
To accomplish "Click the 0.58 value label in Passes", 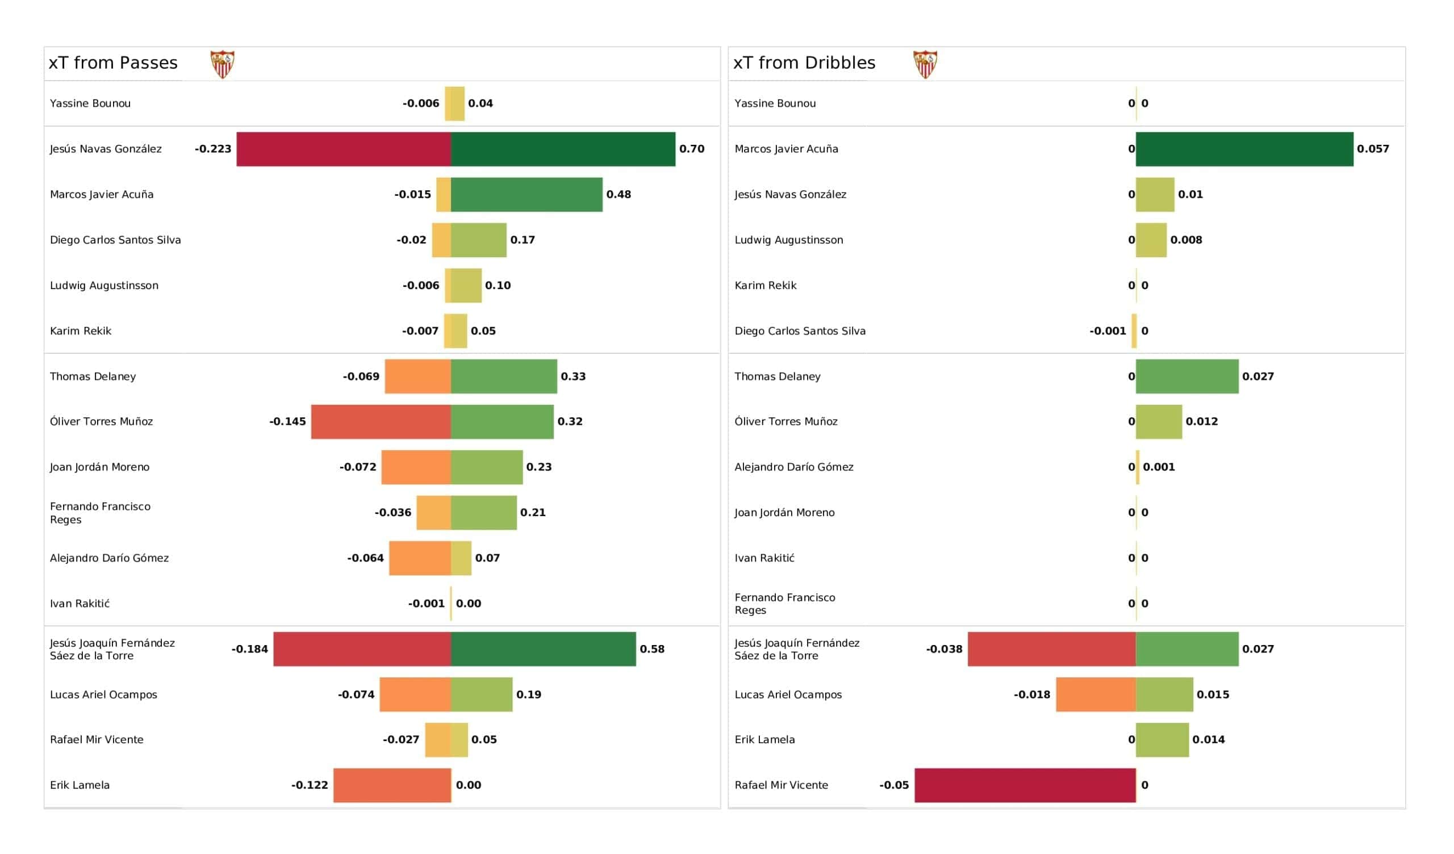I will tap(652, 649).
